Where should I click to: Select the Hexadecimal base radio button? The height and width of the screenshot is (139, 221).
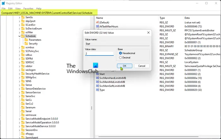(x=120, y=53)
